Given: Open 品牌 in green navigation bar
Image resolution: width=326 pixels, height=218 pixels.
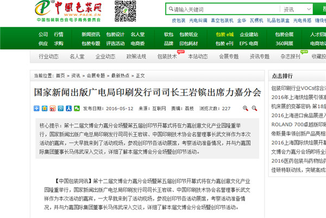Looking at the screenshot, I should pyautogui.click(x=168, y=43).
